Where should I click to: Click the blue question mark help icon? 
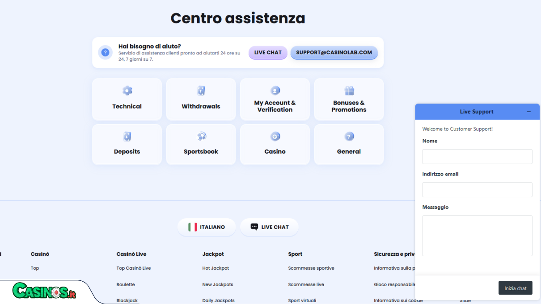(105, 53)
